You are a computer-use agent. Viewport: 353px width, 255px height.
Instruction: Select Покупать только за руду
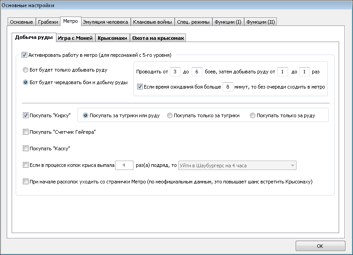(x=252, y=115)
